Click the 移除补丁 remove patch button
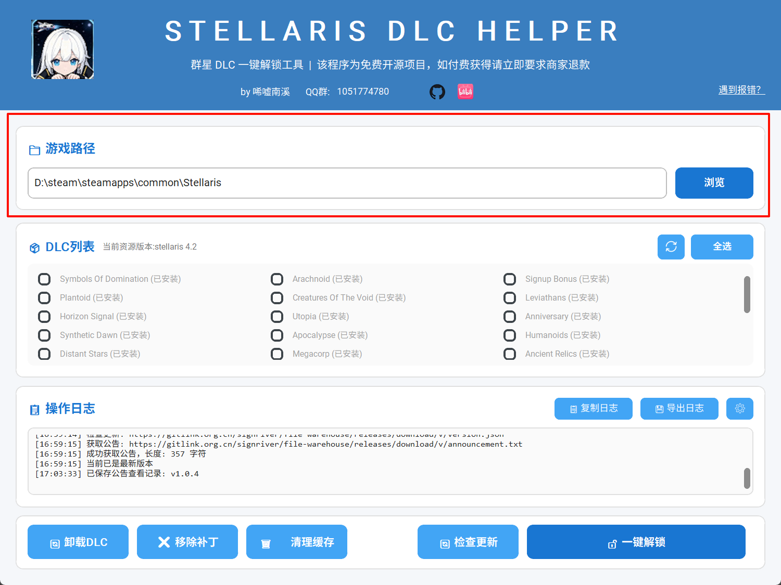The height and width of the screenshot is (585, 781). point(187,542)
